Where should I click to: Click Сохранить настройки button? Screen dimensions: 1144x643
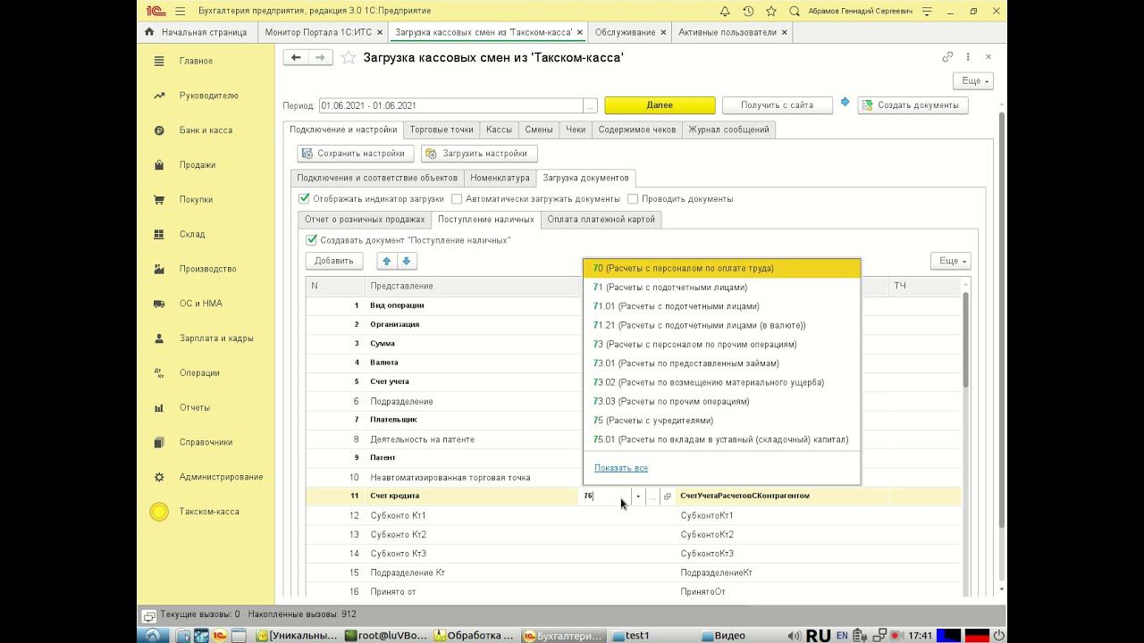355,154
